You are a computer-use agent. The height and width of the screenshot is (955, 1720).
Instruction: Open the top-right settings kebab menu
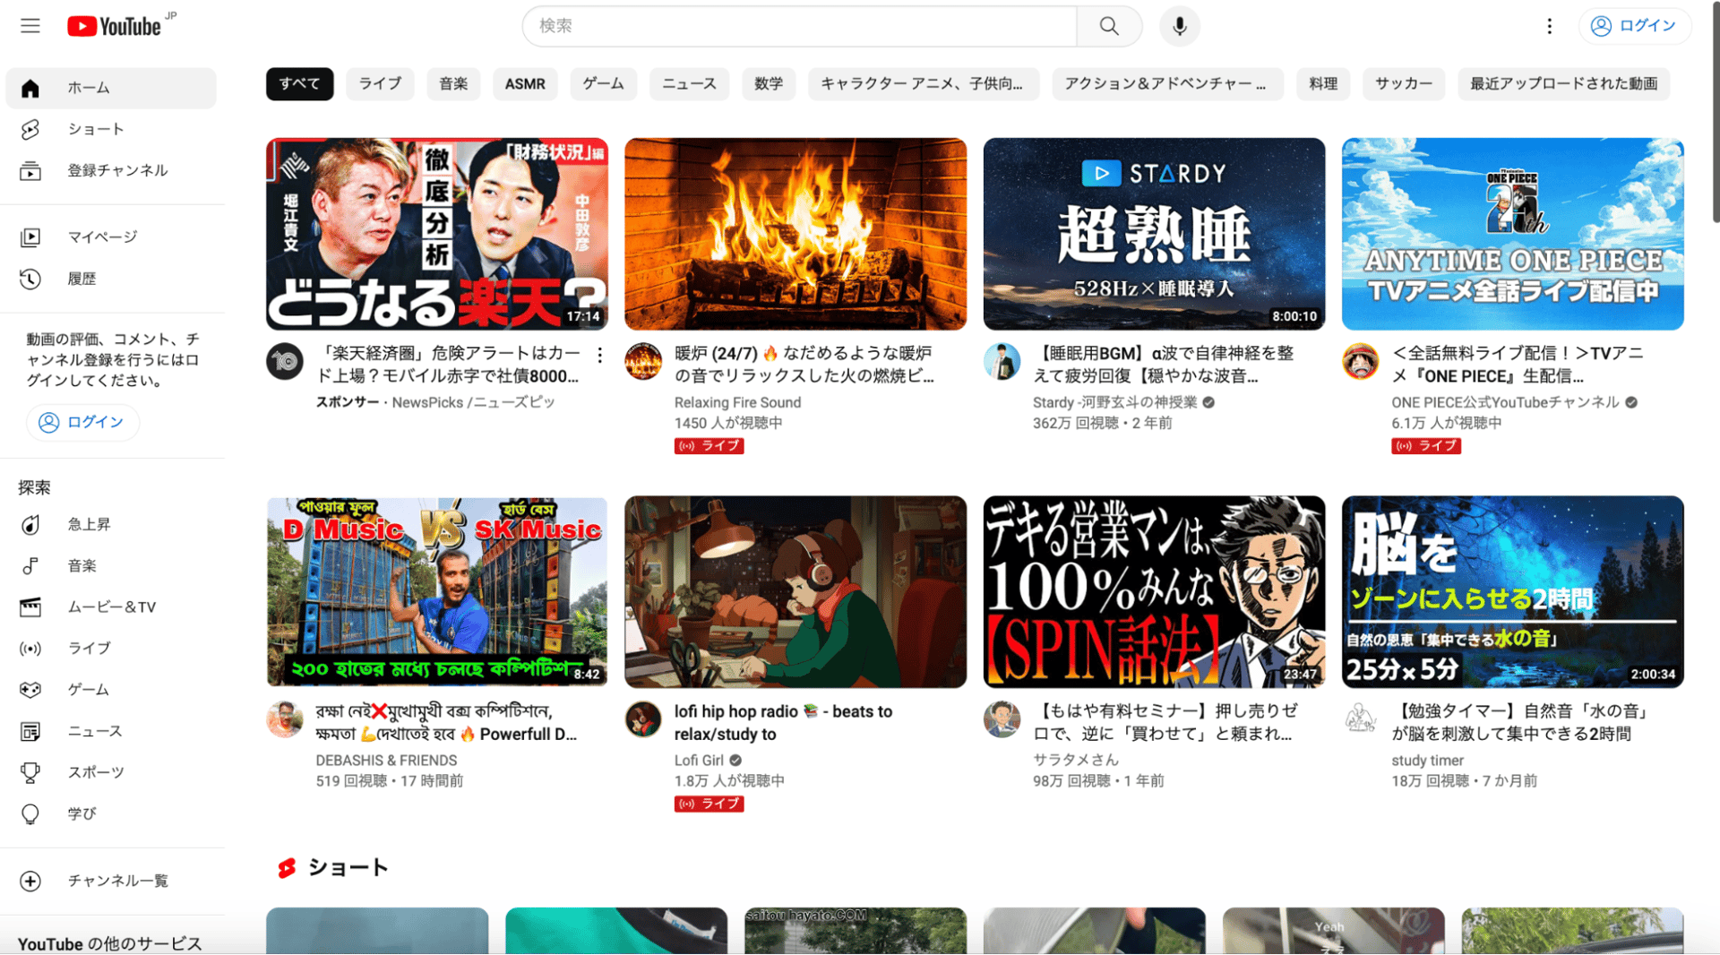tap(1549, 26)
